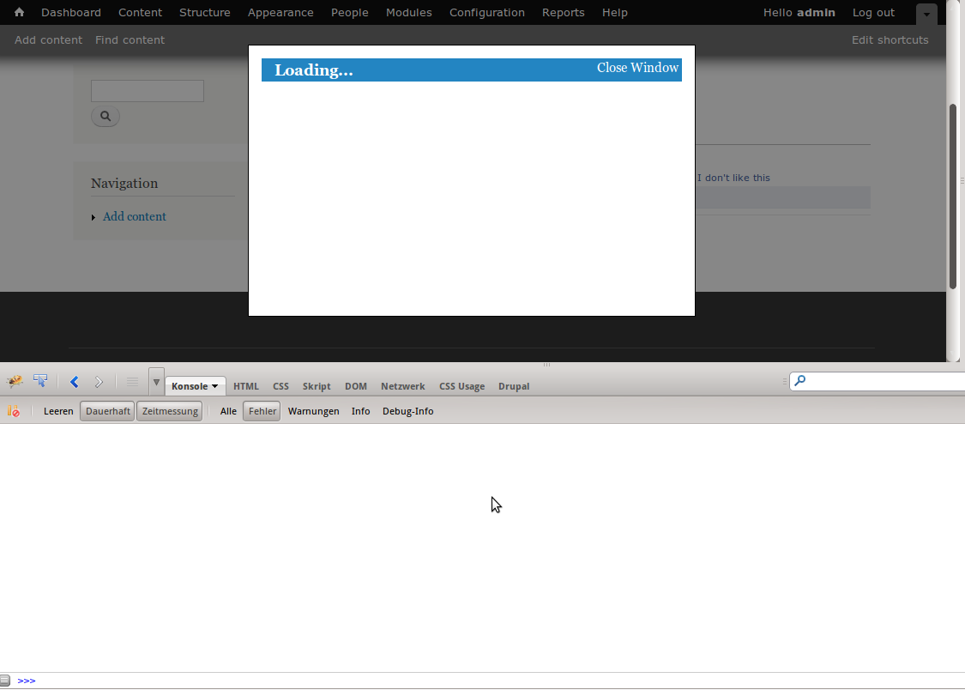Switch to the Netzwerk panel
This screenshot has width=965, height=690.
(402, 385)
